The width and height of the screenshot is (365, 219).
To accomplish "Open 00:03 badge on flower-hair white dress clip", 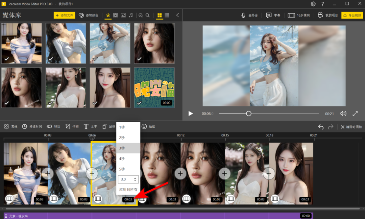I will coord(261,199).
